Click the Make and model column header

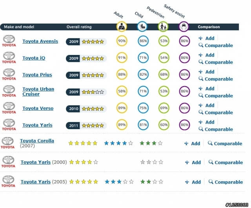click(19, 27)
